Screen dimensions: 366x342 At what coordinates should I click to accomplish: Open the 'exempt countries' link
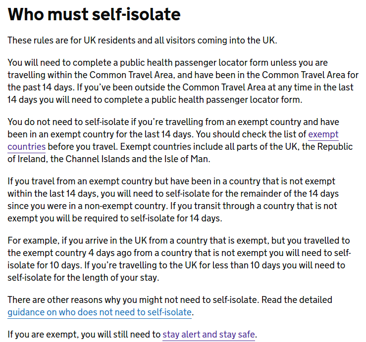[x=323, y=134]
